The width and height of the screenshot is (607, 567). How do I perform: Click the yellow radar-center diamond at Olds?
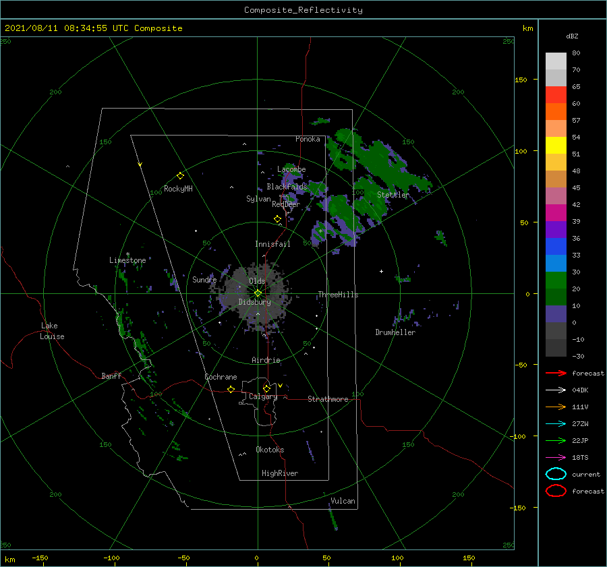(x=258, y=293)
